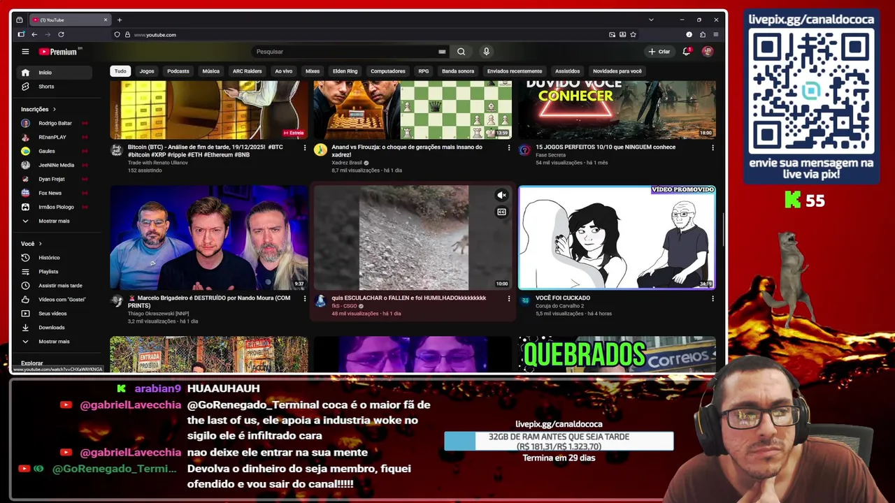Open the Anand vs Firouzja chess thumbnail

(x=413, y=110)
